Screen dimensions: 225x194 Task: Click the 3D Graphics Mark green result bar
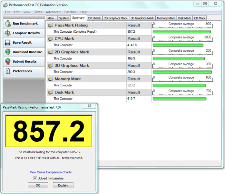[182, 72]
